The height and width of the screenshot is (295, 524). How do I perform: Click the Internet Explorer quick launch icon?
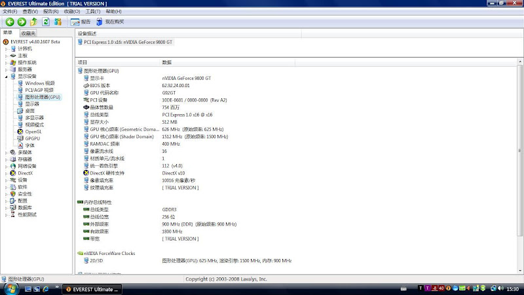tap(45, 289)
